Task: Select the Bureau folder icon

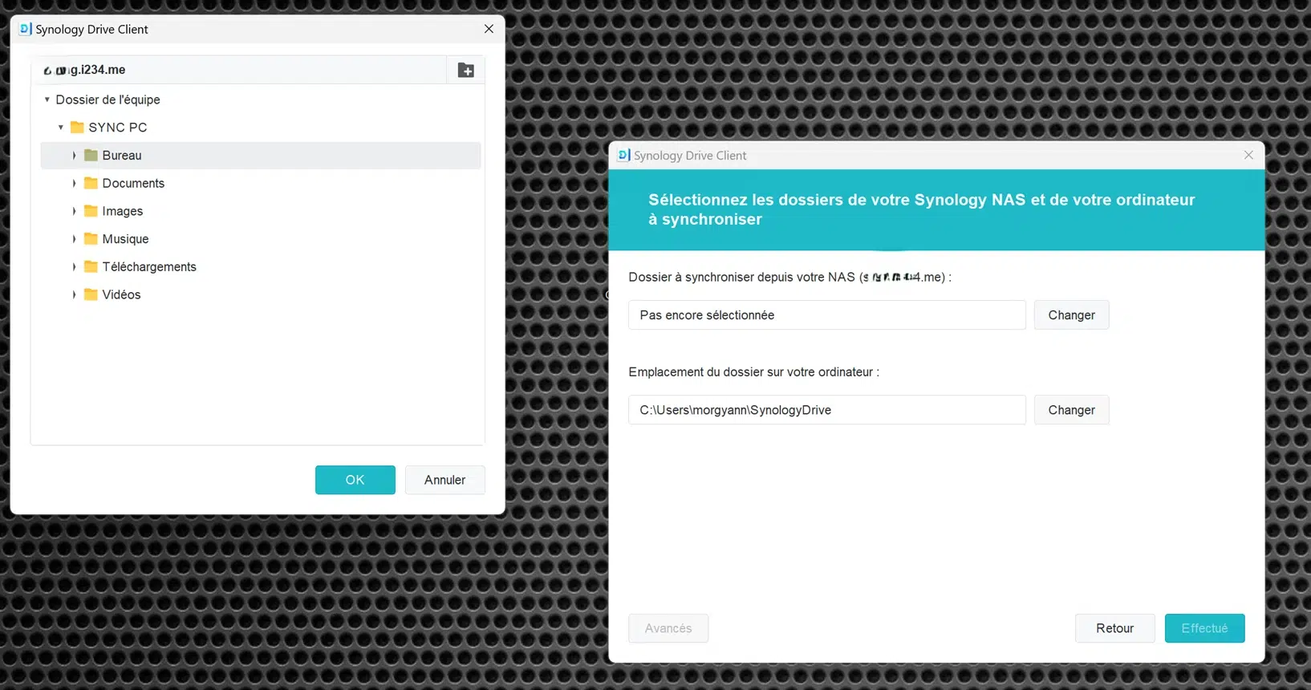Action: point(91,155)
